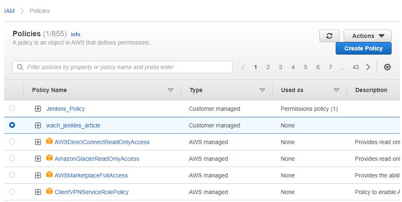Expand the wach_jenkins_article policy row
402x202 pixels.
(x=38, y=125)
